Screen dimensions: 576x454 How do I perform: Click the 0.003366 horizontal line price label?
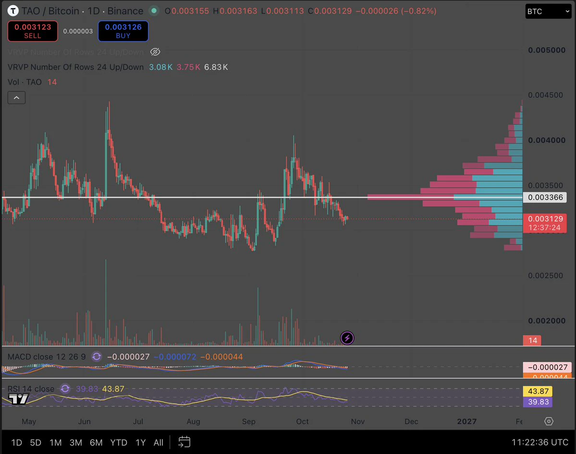(x=545, y=197)
